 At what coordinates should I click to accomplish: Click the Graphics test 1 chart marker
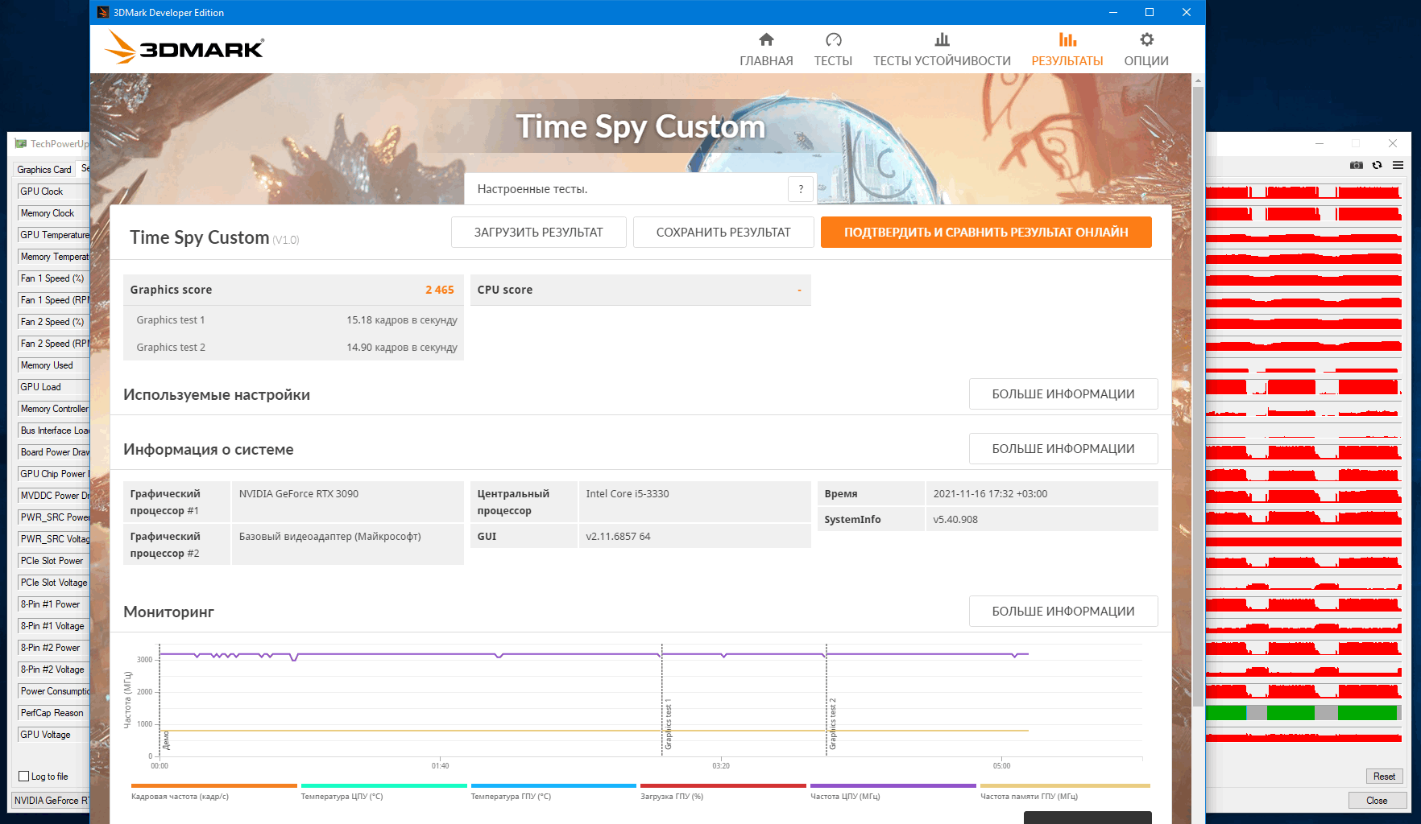coord(668,724)
